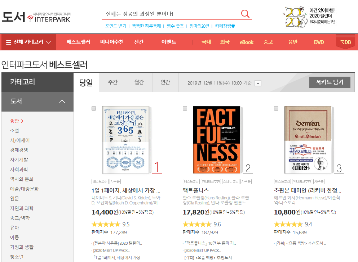358x262 pixels.
Task: Open the 똑똑한 하루독해 link
Action: 146,26
